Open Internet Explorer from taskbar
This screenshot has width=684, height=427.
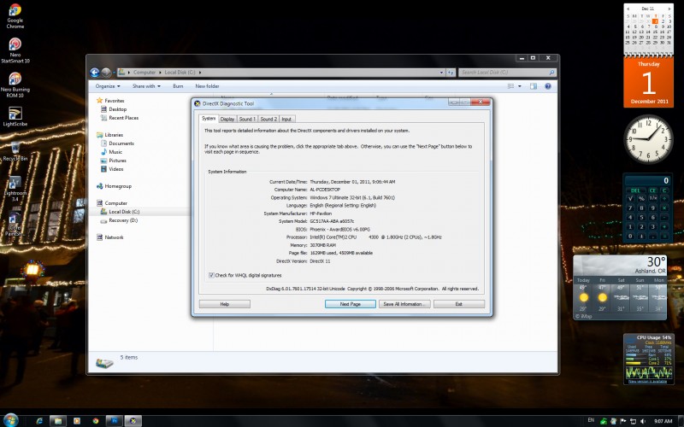(x=39, y=420)
